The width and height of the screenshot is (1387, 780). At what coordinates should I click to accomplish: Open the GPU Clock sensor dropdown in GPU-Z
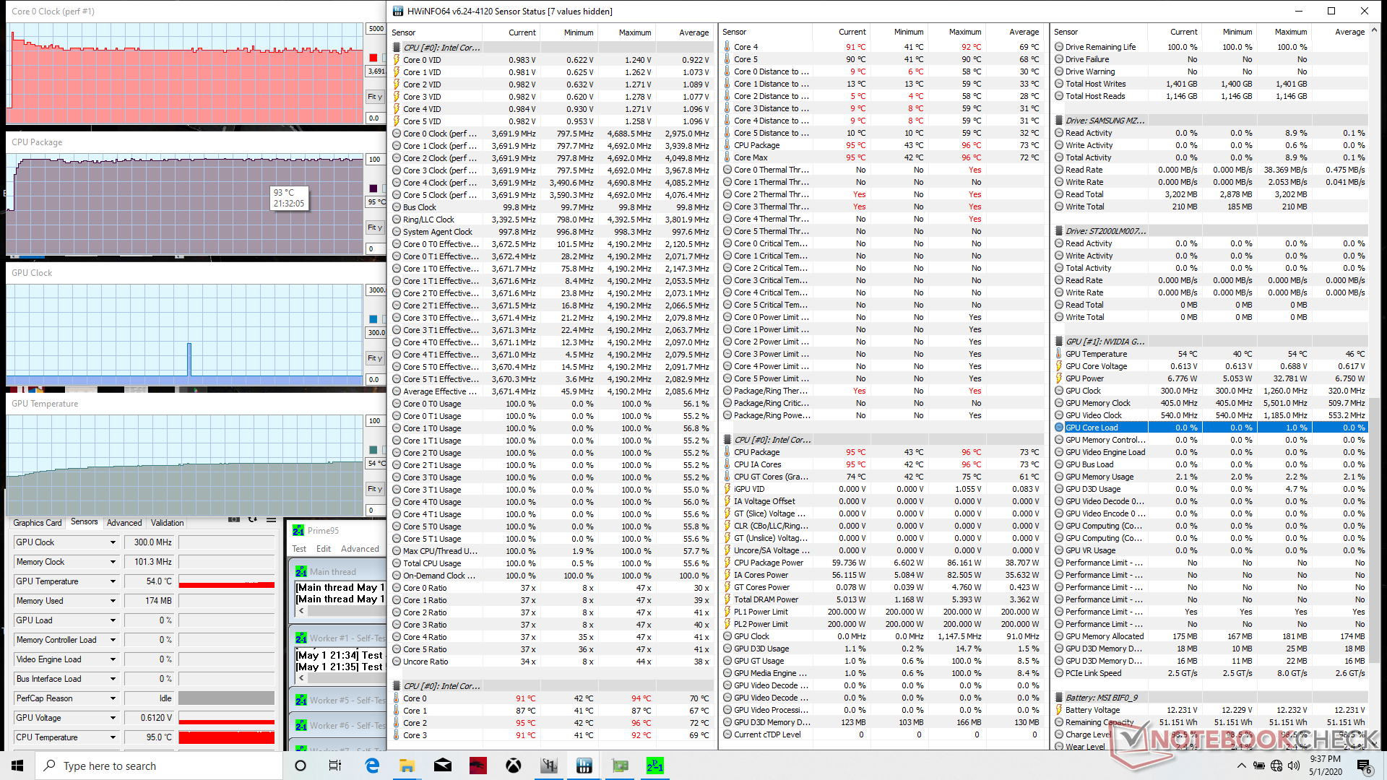113,542
